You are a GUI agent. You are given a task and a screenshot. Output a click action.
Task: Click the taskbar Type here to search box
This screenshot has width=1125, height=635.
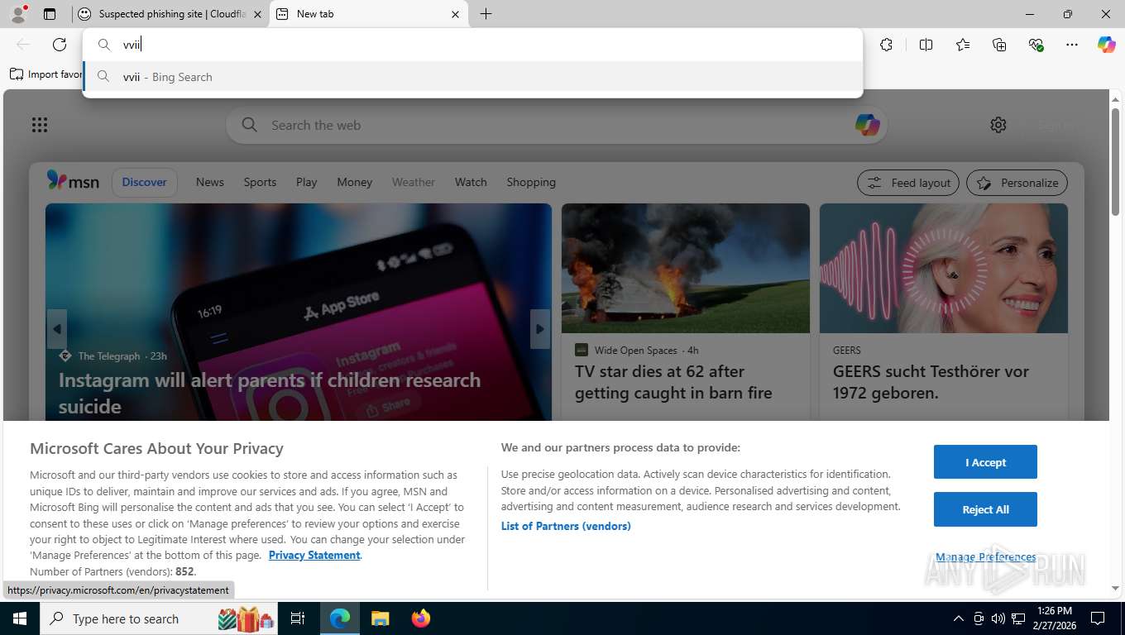pyautogui.click(x=160, y=618)
